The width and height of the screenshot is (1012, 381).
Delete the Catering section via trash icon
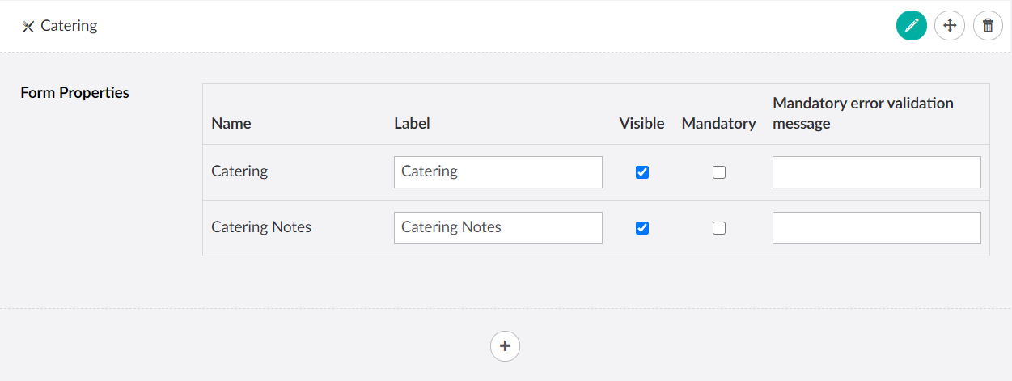988,26
